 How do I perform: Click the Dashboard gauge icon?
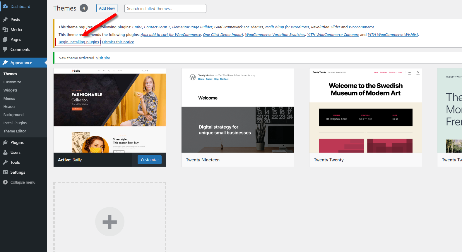tap(5, 6)
